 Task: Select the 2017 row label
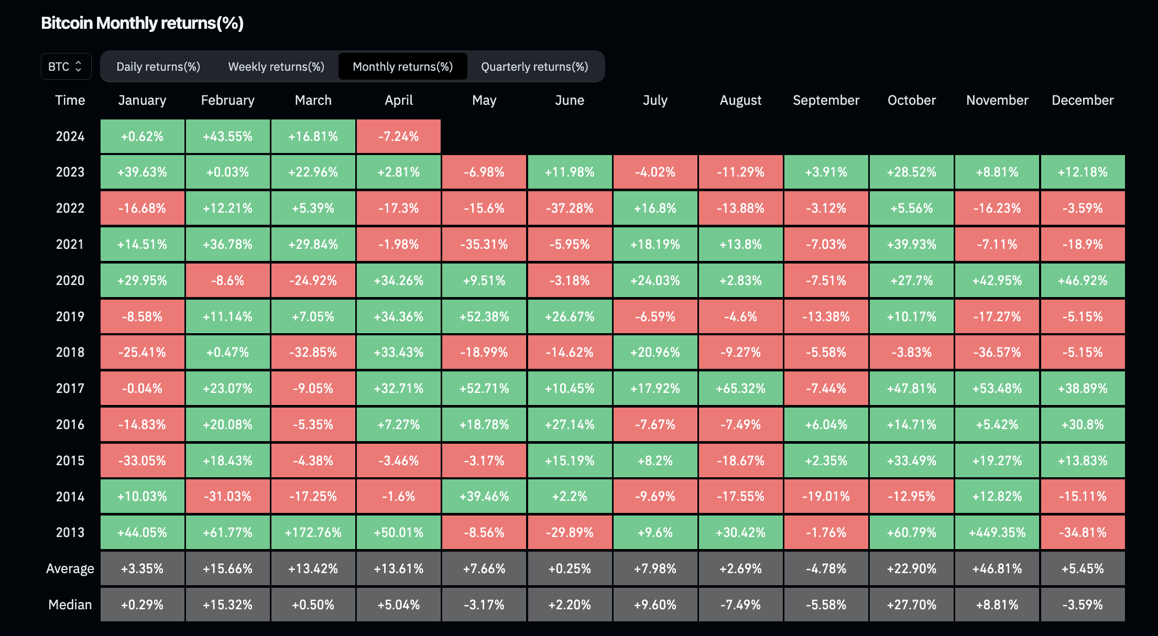click(x=70, y=388)
